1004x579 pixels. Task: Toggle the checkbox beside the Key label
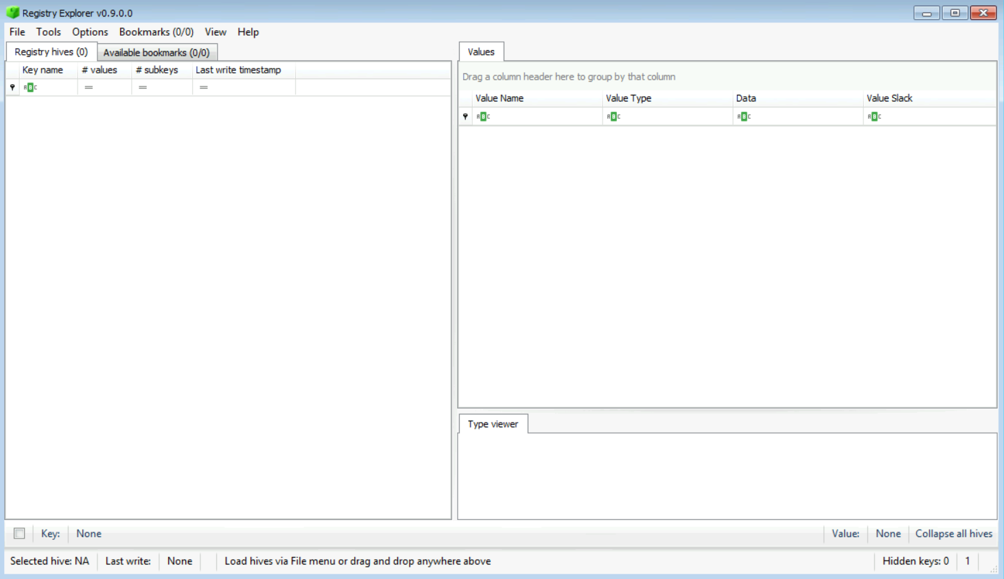coord(19,534)
